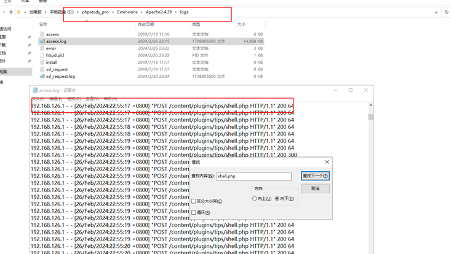
Task: Sort by the 大小 column header
Action: [x=241, y=25]
